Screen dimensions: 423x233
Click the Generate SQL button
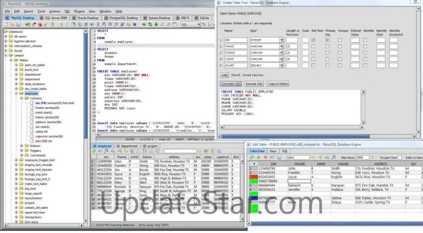pos(231,84)
